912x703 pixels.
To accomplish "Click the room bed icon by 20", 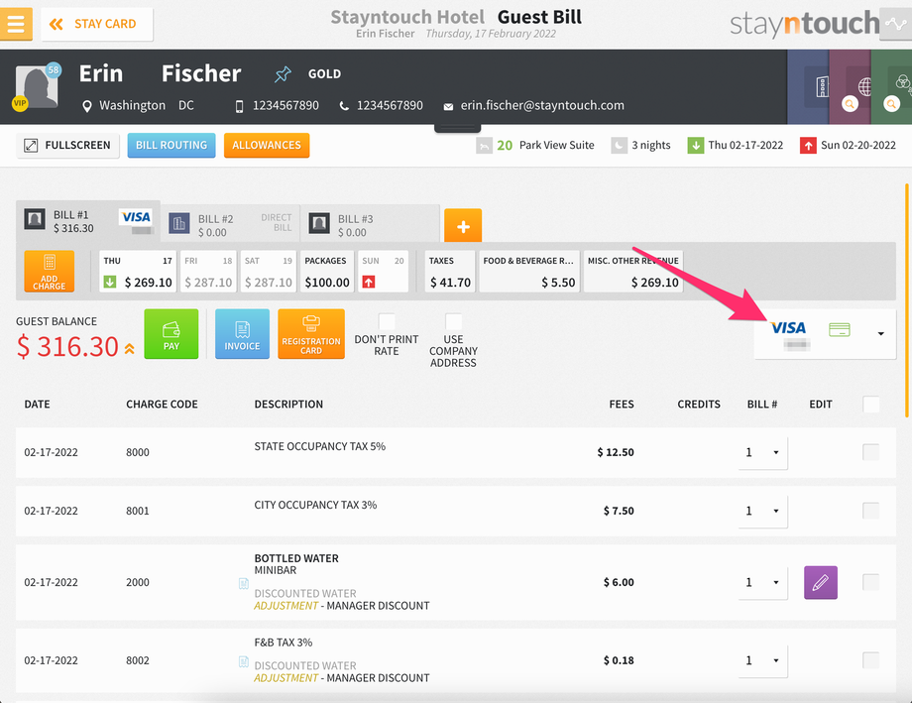I will click(x=484, y=146).
